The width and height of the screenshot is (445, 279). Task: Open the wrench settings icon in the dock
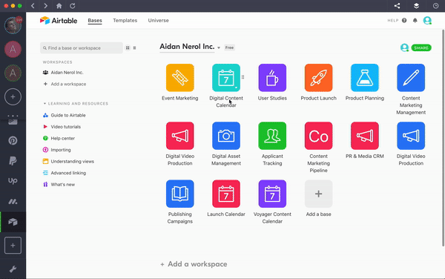point(13,269)
